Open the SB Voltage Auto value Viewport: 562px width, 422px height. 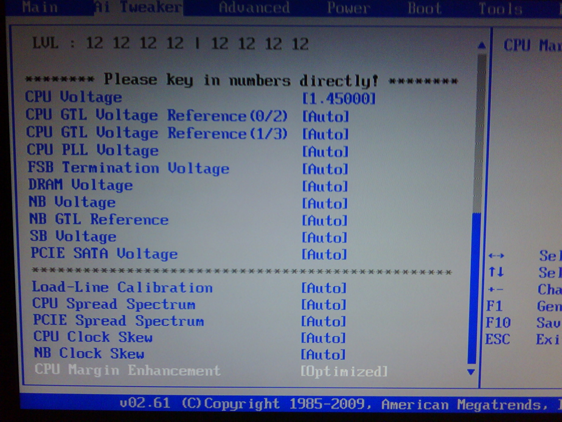(325, 237)
